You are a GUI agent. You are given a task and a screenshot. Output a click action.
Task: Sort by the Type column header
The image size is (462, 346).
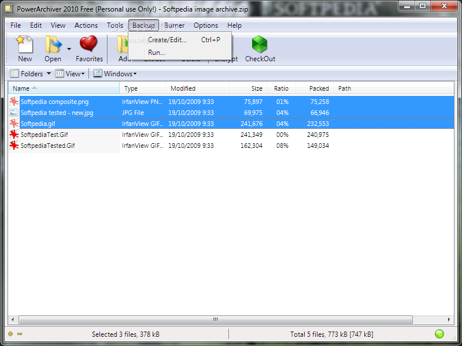click(x=143, y=88)
